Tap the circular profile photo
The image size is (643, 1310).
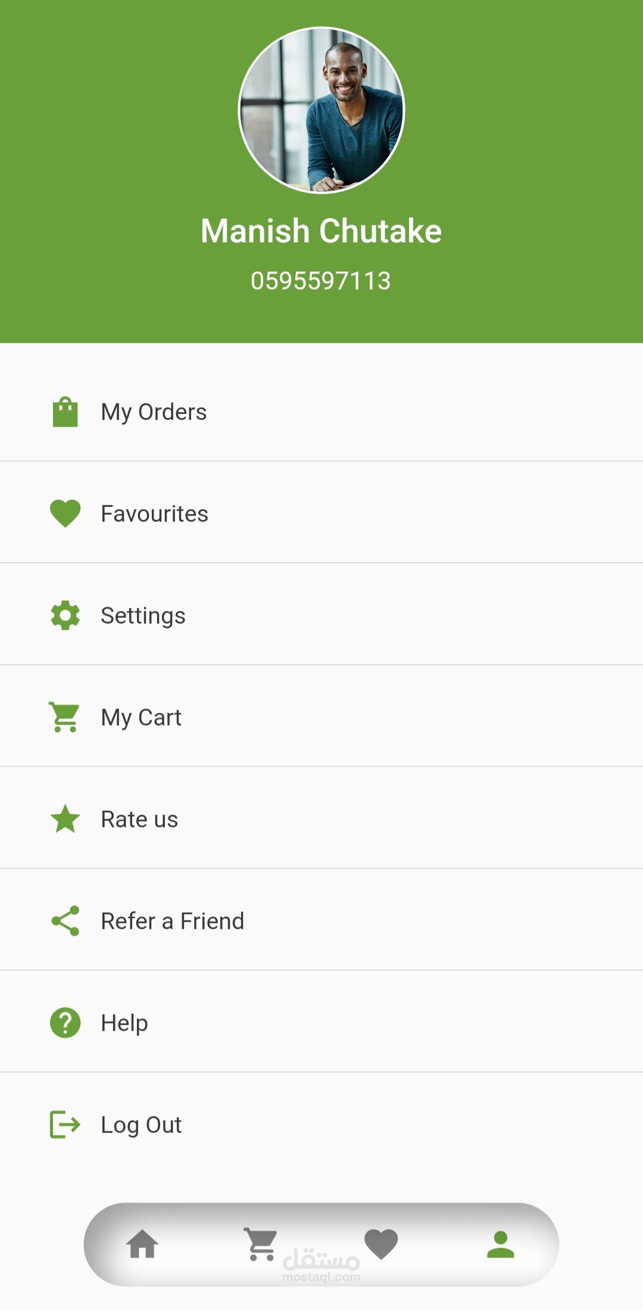click(321, 110)
